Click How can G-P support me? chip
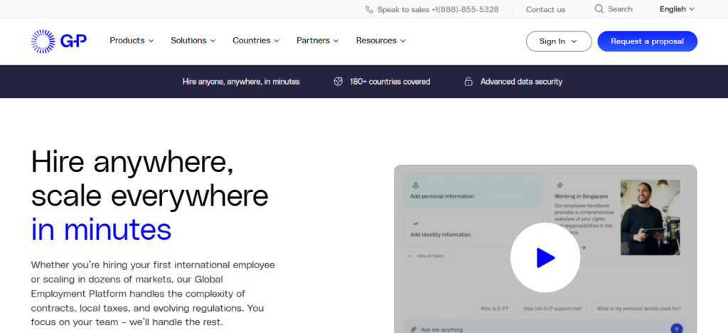 [553, 308]
